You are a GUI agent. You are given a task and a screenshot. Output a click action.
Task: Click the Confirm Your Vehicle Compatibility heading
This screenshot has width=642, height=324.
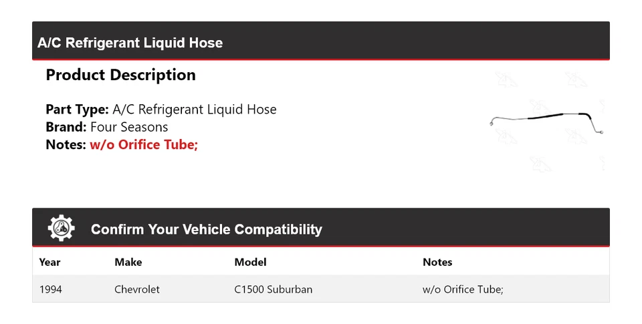(206, 229)
